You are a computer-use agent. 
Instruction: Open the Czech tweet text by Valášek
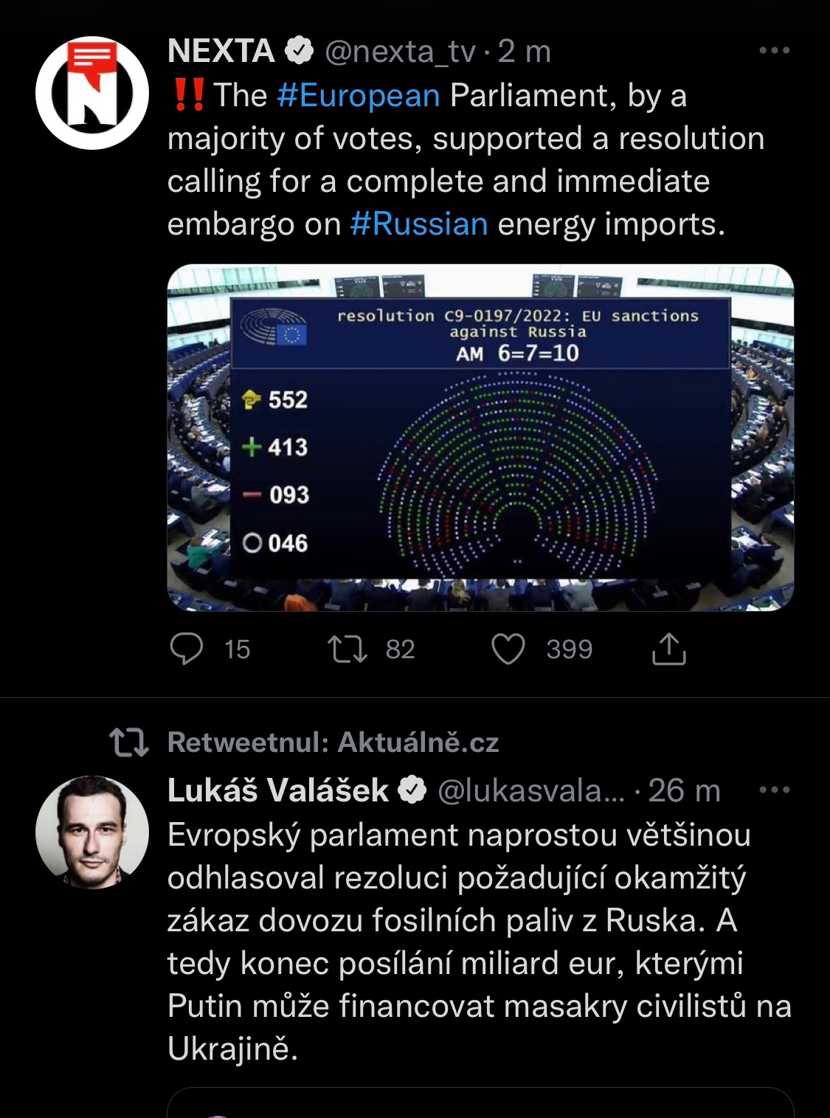tap(472, 942)
